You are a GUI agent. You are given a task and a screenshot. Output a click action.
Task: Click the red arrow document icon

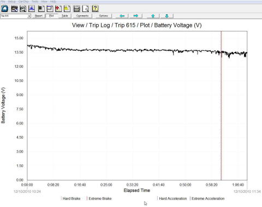[58, 9]
